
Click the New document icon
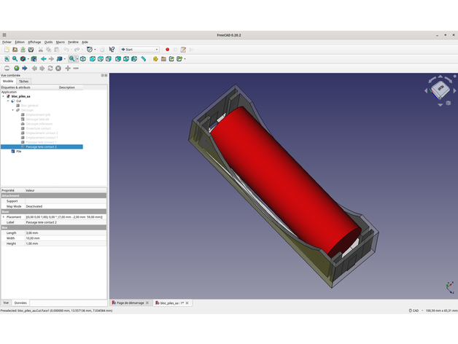point(7,50)
